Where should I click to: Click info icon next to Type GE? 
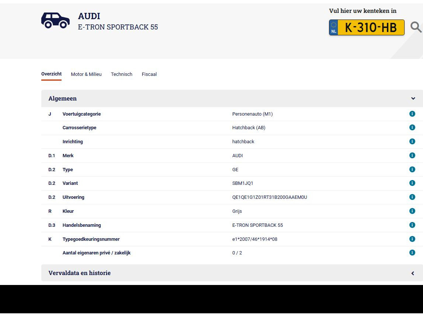point(412,169)
